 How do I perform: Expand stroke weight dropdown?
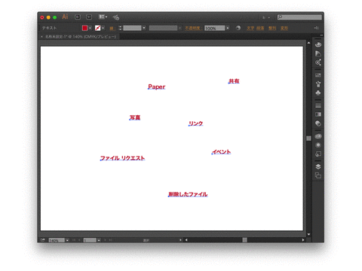tap(144, 28)
